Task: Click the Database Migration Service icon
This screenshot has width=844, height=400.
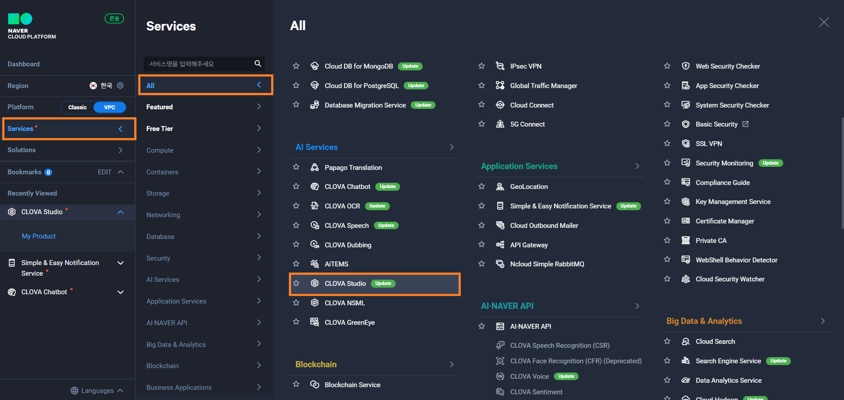Action: tap(315, 105)
